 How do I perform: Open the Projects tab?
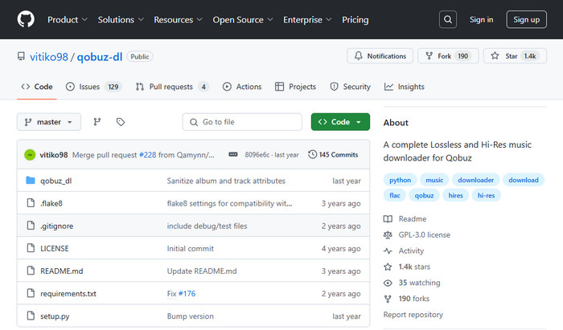coord(295,87)
